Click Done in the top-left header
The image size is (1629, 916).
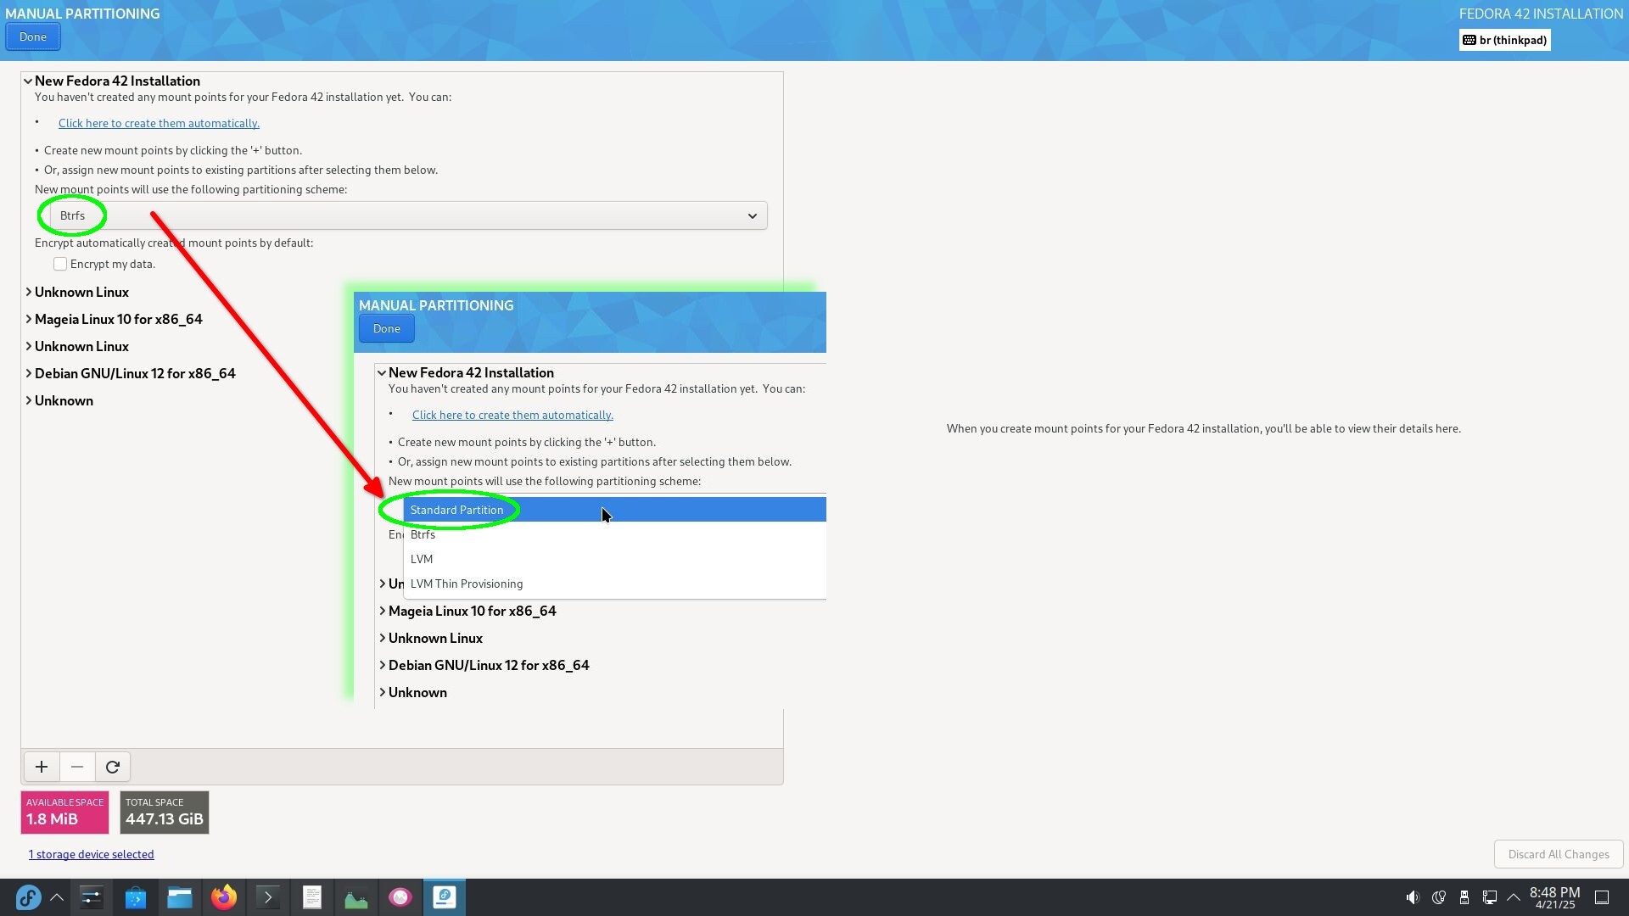33,36
